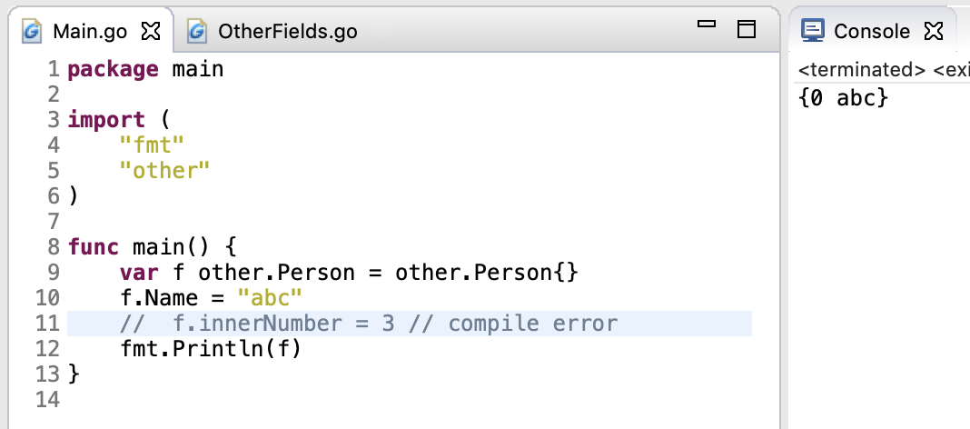Image resolution: width=970 pixels, height=429 pixels.
Task: Click the Console monitor icon
Action: point(813,31)
